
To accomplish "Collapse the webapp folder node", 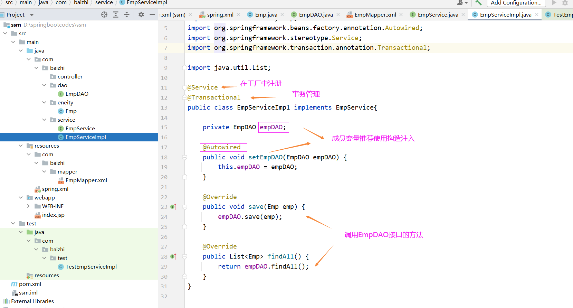I will coord(21,197).
